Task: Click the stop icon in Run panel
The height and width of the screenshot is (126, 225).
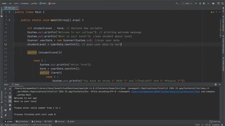Action: (6, 93)
